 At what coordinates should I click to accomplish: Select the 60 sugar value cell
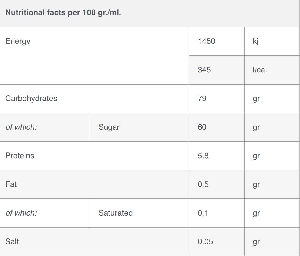tap(216, 127)
